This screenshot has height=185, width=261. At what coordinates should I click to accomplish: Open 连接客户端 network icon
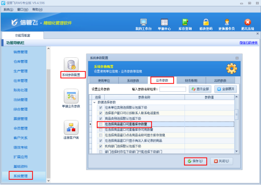71,127
